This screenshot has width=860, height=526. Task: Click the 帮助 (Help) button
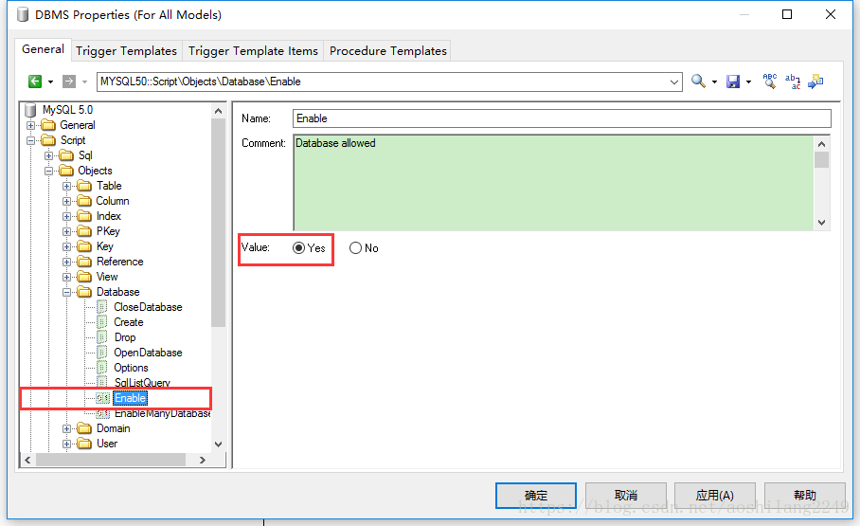pos(805,496)
